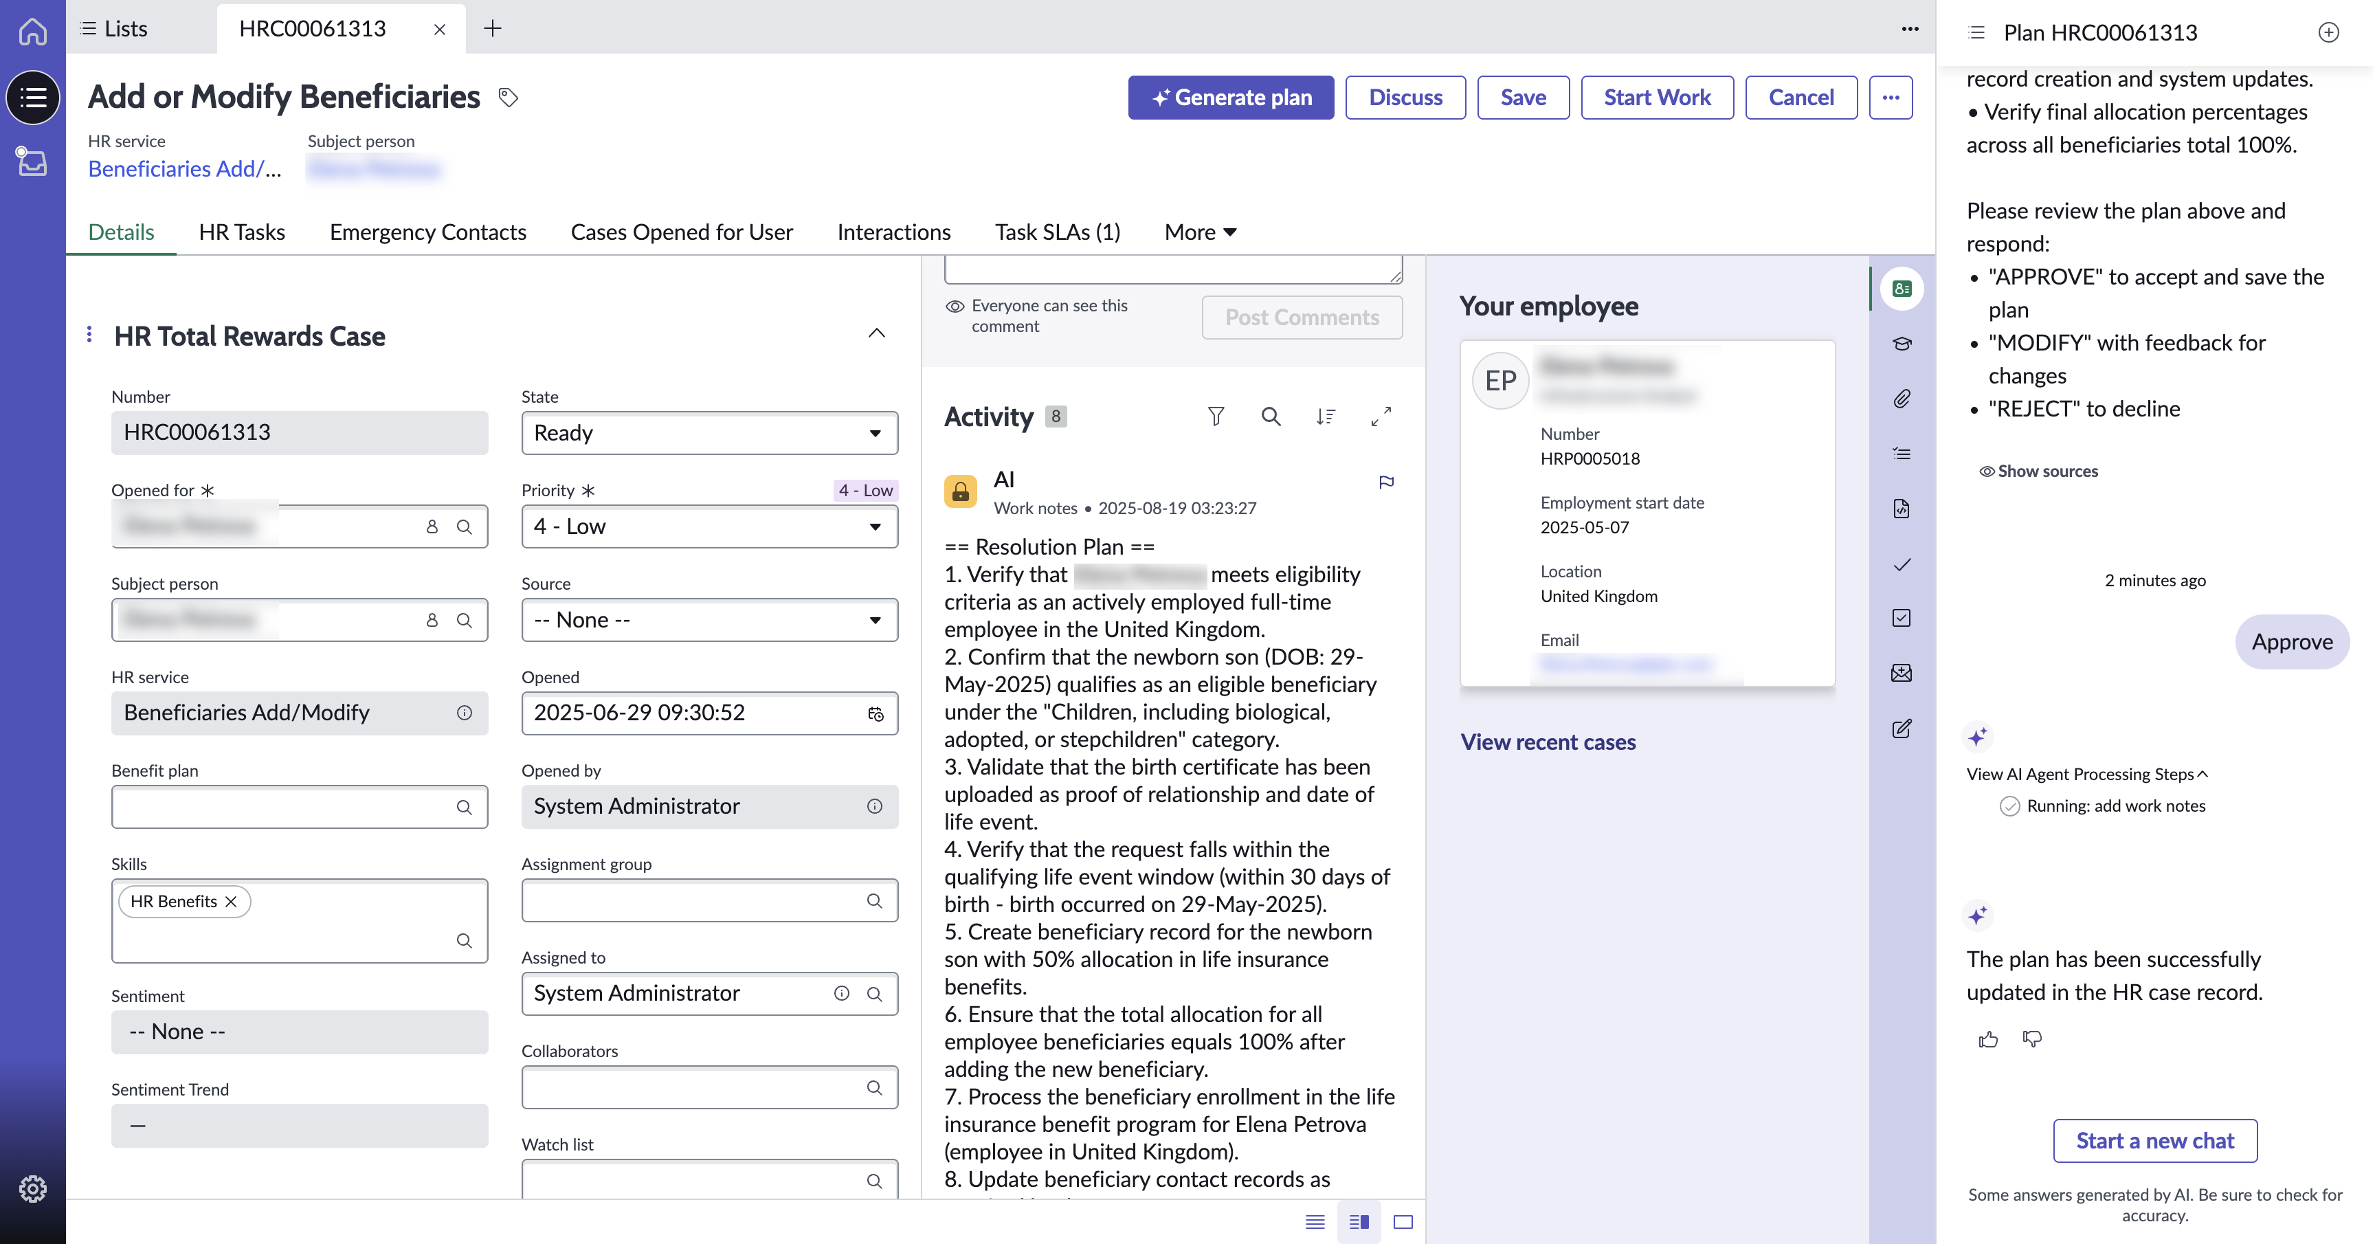Expand the Activity stream to full view

(x=1381, y=416)
